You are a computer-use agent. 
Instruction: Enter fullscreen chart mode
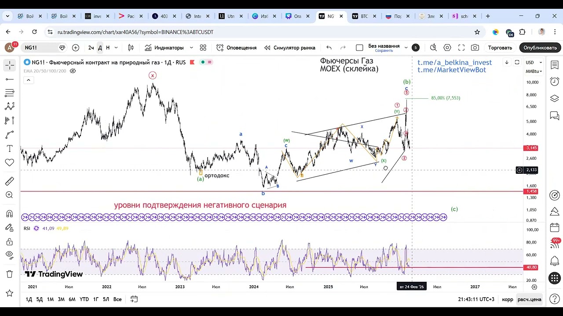pyautogui.click(x=461, y=47)
